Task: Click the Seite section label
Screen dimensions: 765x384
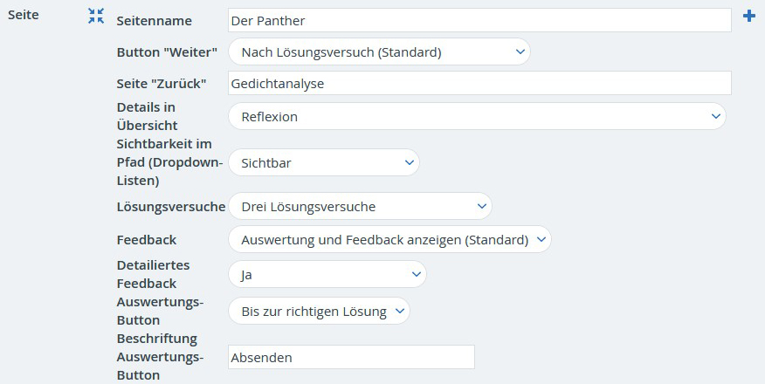Action: [x=24, y=15]
